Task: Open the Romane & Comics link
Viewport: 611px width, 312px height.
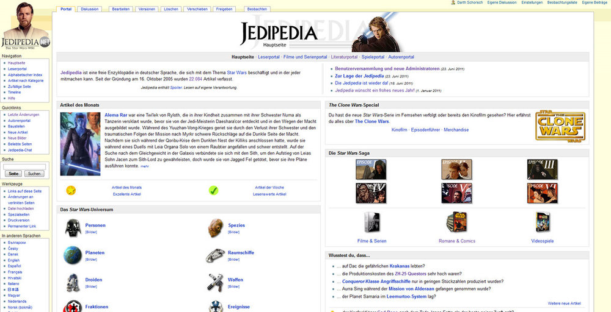Action: (456, 241)
